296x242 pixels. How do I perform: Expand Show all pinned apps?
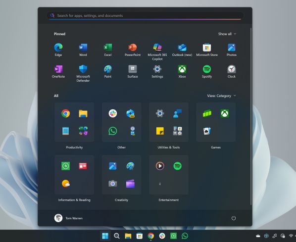(227, 34)
